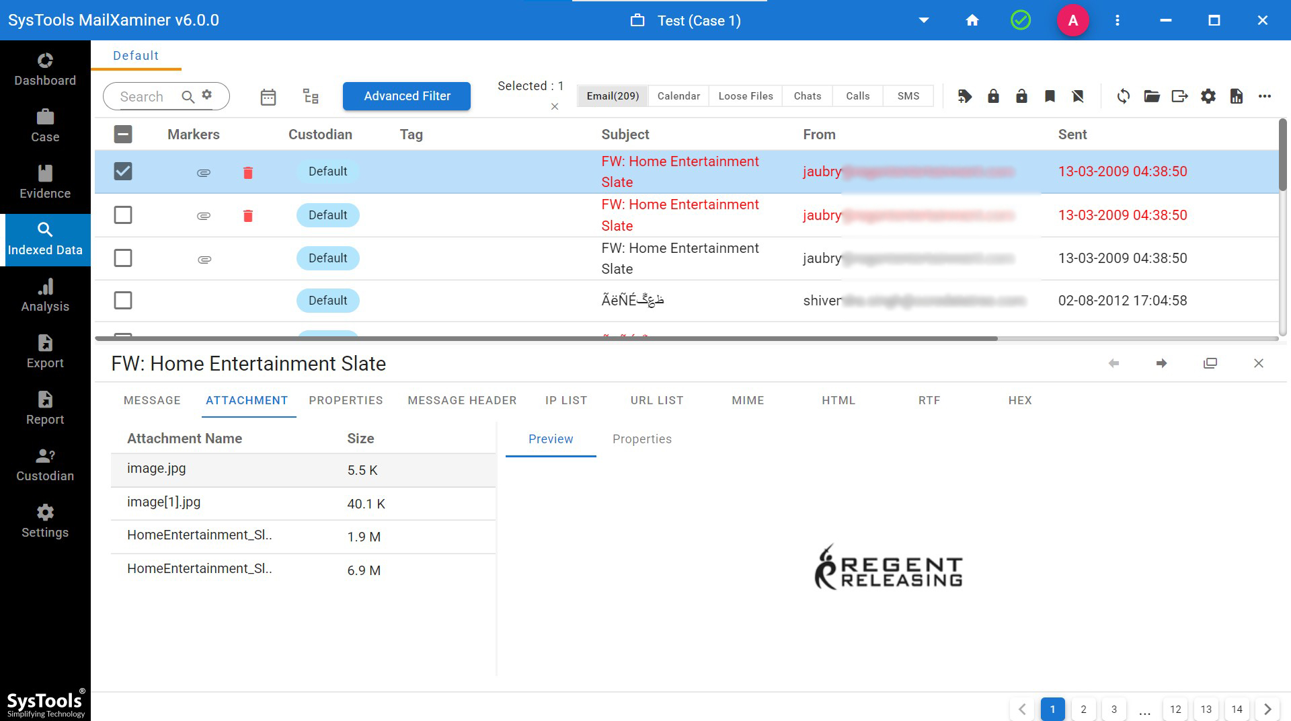Screen dimensions: 1291x721
Task: Click the red trash icon on second row
Action: coord(248,216)
